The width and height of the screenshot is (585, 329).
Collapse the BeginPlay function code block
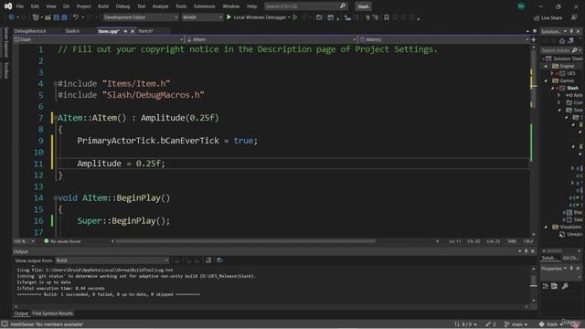55,198
